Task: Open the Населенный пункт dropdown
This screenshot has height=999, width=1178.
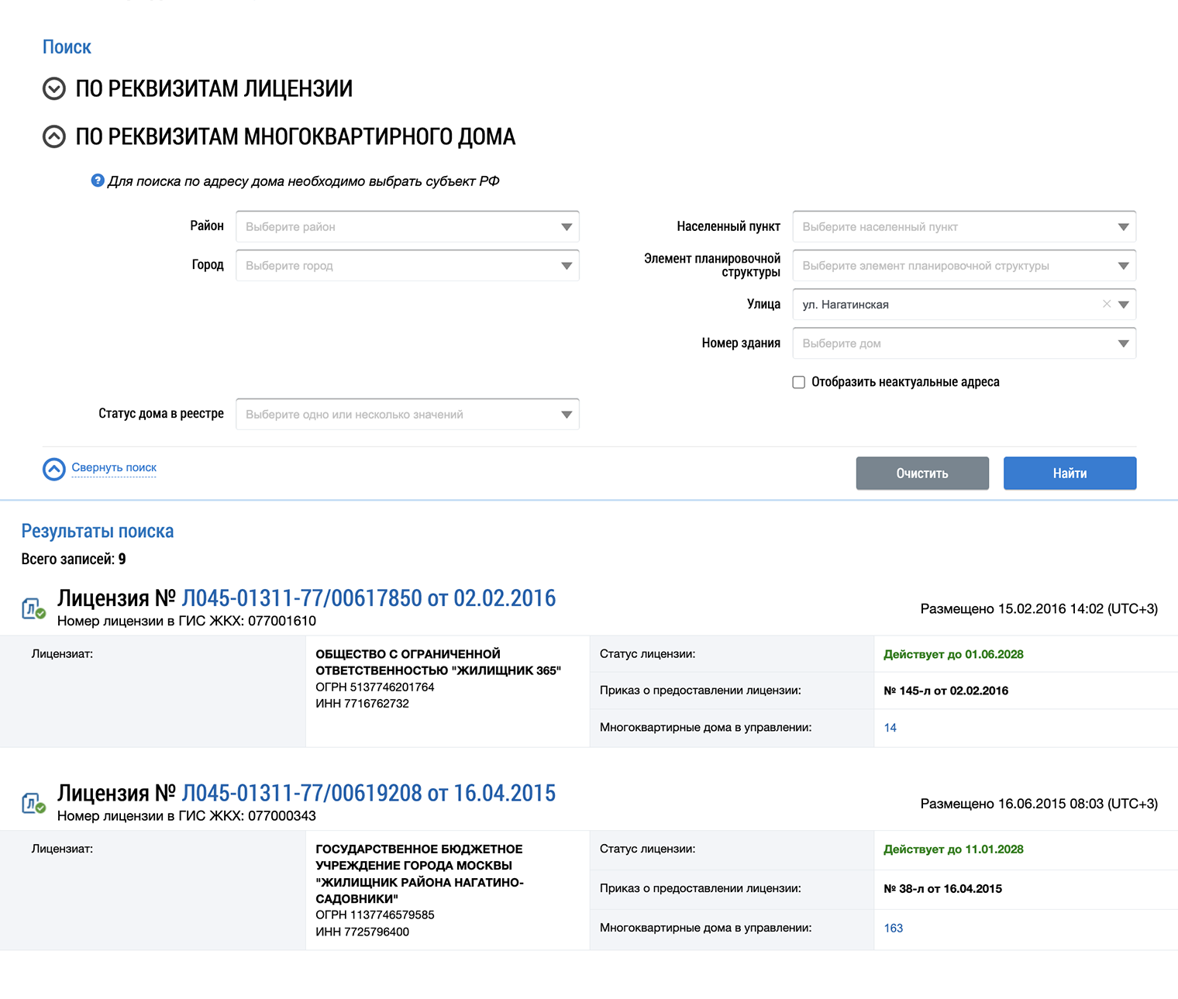Action: pos(963,227)
